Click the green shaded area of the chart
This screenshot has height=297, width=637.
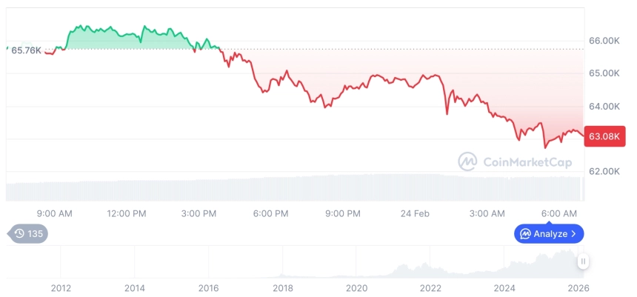pos(111,41)
